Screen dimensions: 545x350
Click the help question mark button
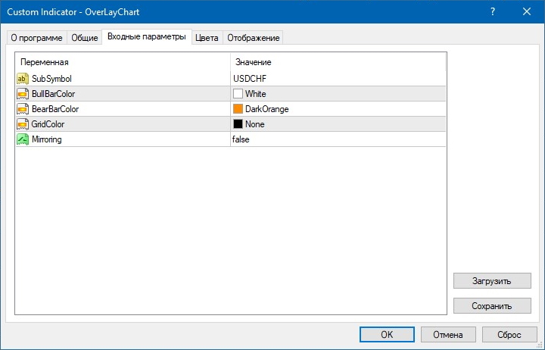[x=493, y=11]
